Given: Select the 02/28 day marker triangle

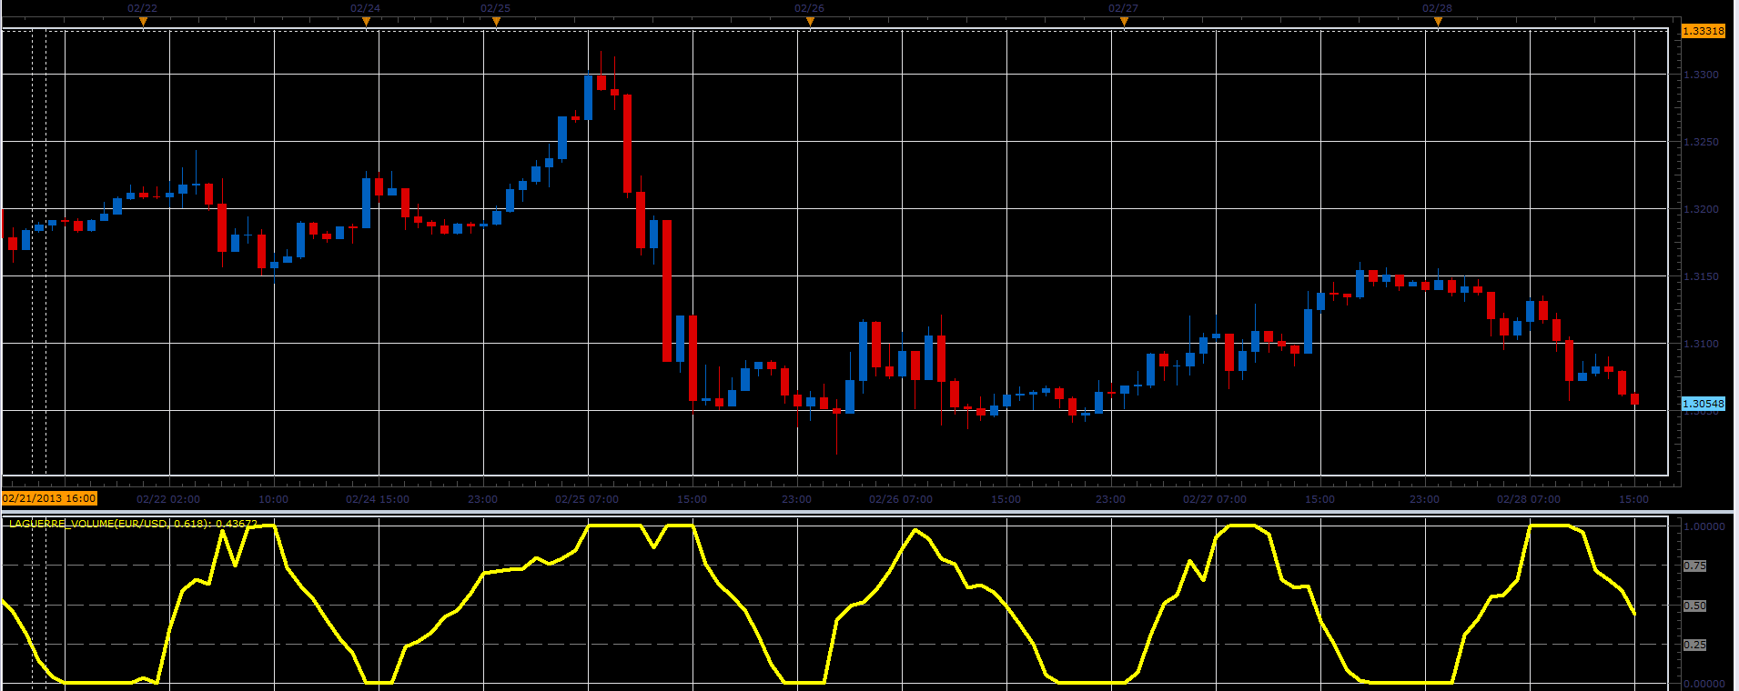Looking at the screenshot, I should point(1438,22).
